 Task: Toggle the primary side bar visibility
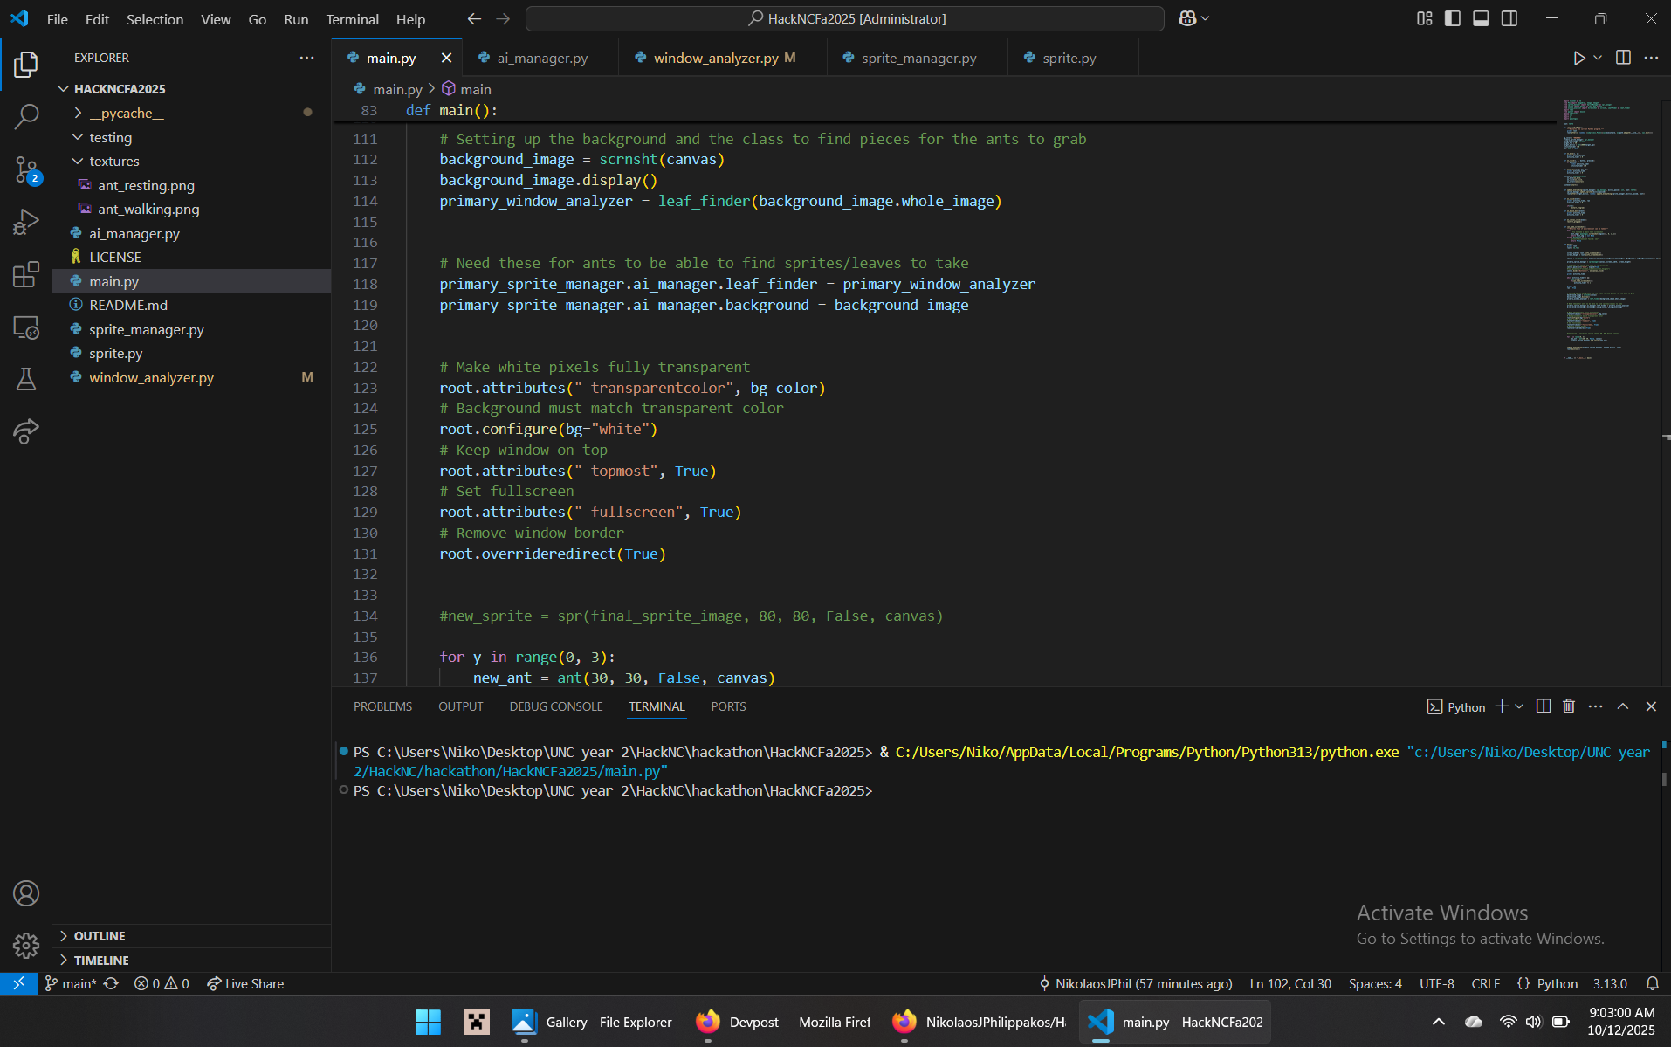coord(1453,18)
